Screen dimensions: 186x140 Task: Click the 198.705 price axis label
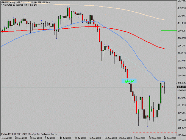pos(182,76)
